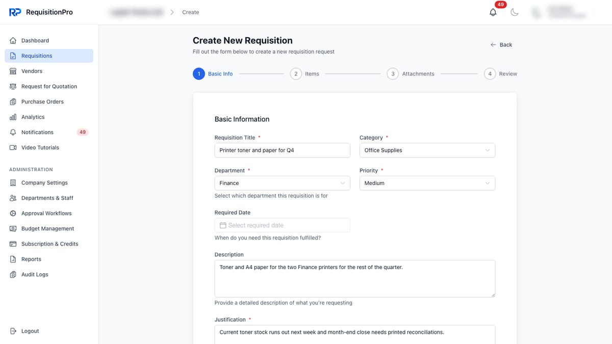
Task: Click the Notifications bell icon in sidebar
Action: 13,133
